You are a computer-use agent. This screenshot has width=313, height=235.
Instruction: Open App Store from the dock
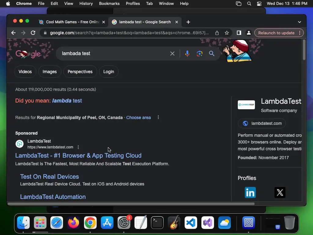tap(107, 222)
